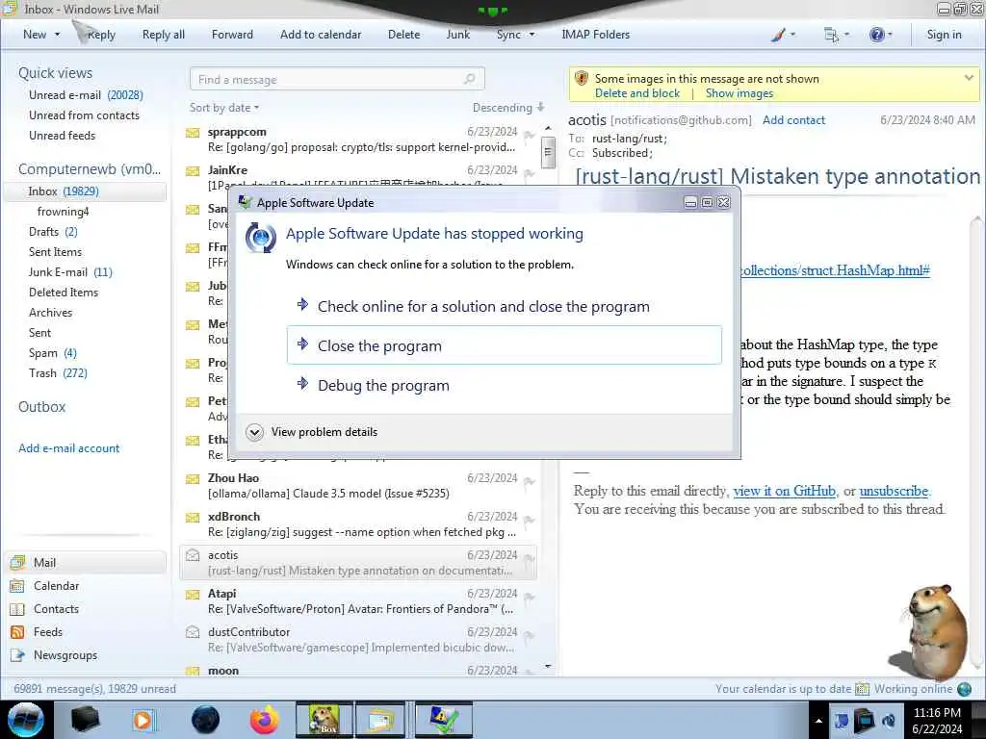Click the Mail icon in bottom navigation

click(x=17, y=562)
